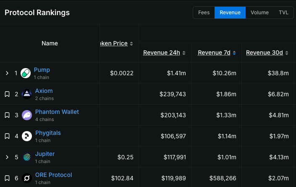The width and height of the screenshot is (296, 187).
Task: Click Pump 24h revenue $1.41m
Action: [x=176, y=73]
